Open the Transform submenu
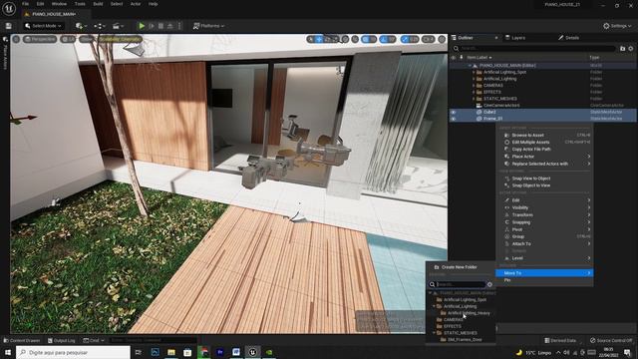The height and width of the screenshot is (359, 638). [545, 215]
